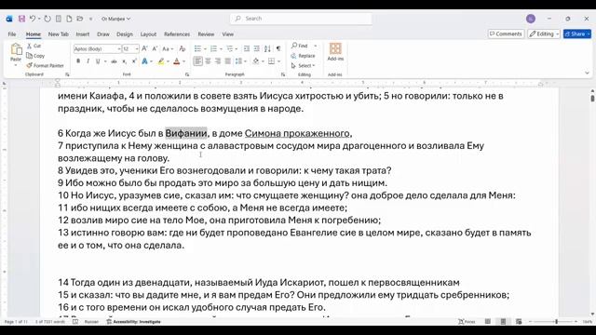This screenshot has height=335, width=596.
Task: Cut the selected text
Action: [34, 46]
